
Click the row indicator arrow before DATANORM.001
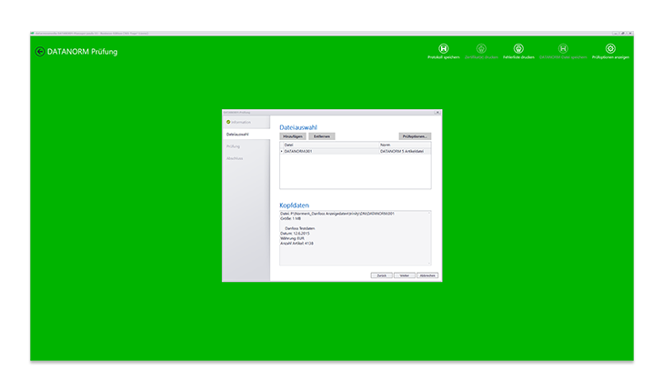coord(282,151)
